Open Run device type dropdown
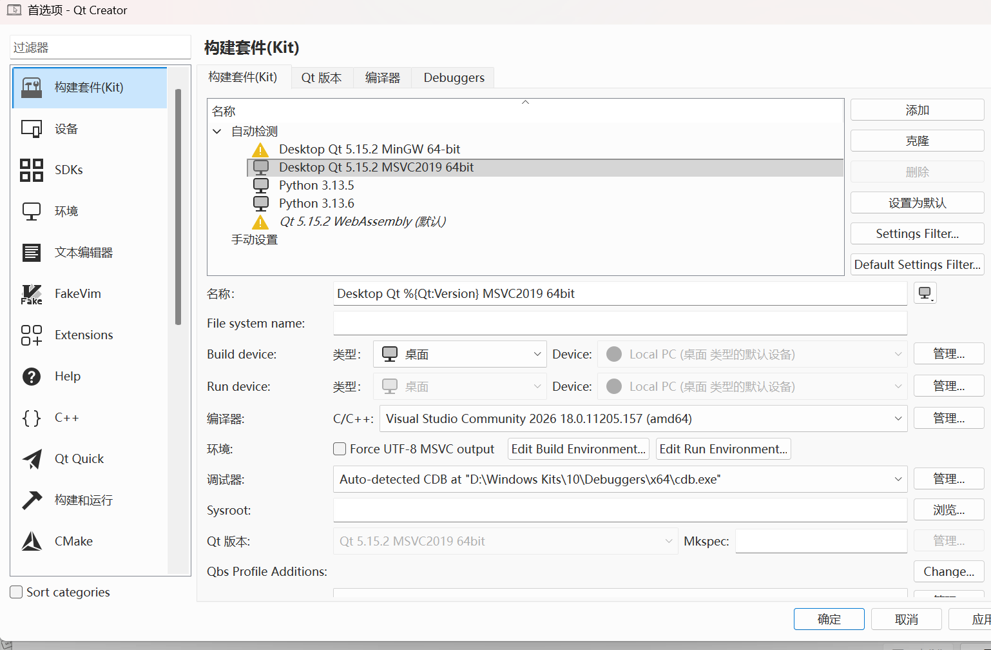The width and height of the screenshot is (991, 650). point(460,386)
